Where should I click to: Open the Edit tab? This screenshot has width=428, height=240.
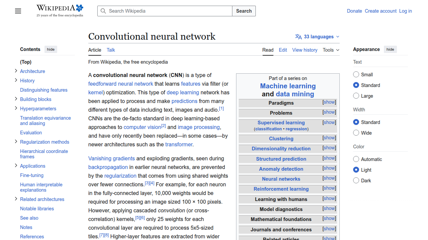(283, 50)
